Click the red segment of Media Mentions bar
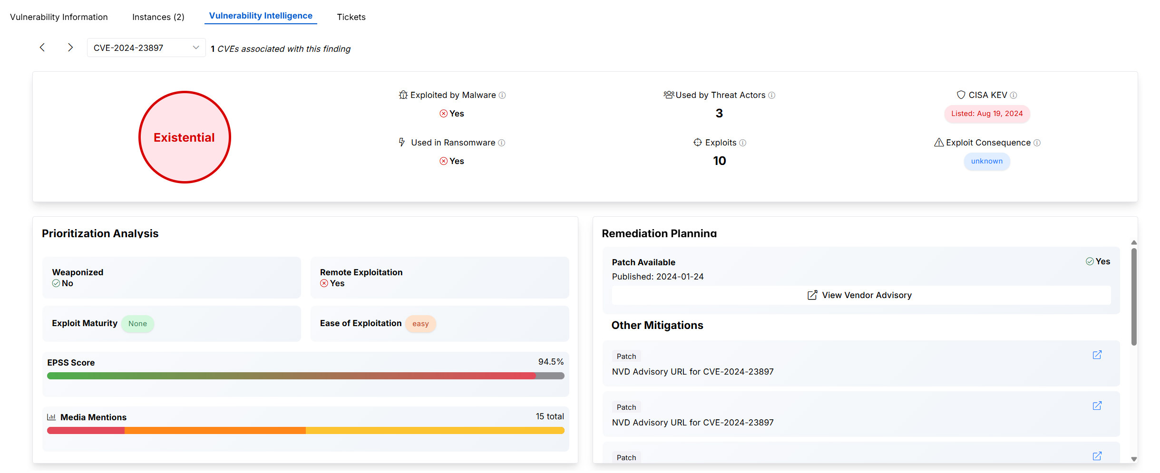 [86, 431]
